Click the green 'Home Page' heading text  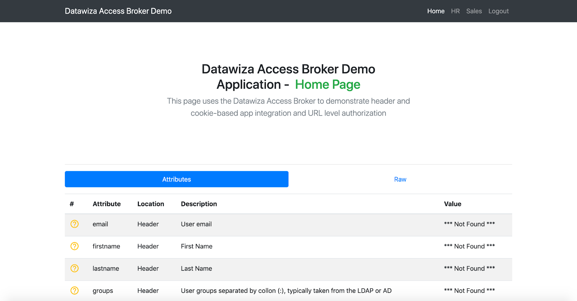pos(327,84)
